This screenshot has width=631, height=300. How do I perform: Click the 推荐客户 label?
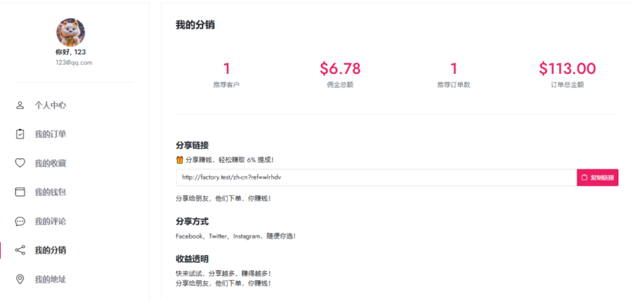tap(226, 85)
